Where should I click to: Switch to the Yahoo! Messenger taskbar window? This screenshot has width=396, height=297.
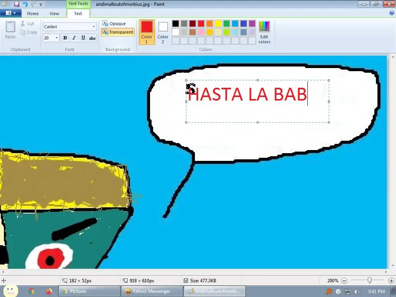[x=152, y=291]
